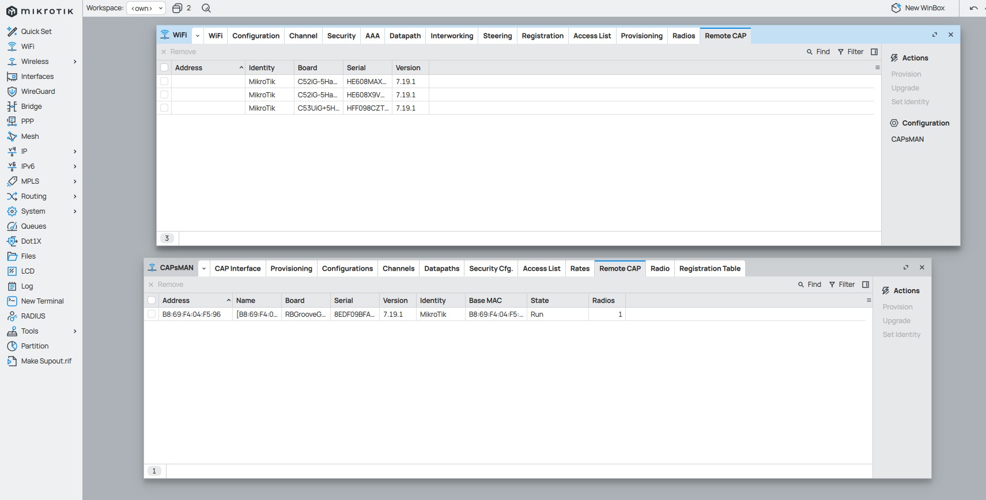
Task: Switch to CAP Interface tab in CAPsMAN
Action: coord(237,268)
